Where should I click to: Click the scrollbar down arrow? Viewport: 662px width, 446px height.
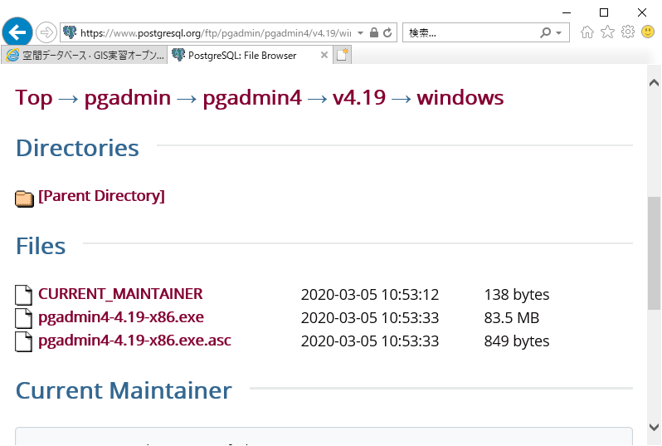pos(654,427)
